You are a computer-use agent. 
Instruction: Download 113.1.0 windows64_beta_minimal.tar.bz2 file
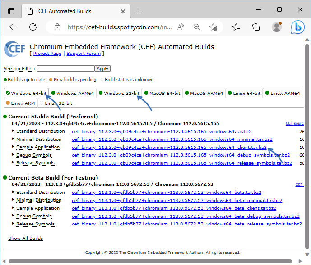[177, 201]
